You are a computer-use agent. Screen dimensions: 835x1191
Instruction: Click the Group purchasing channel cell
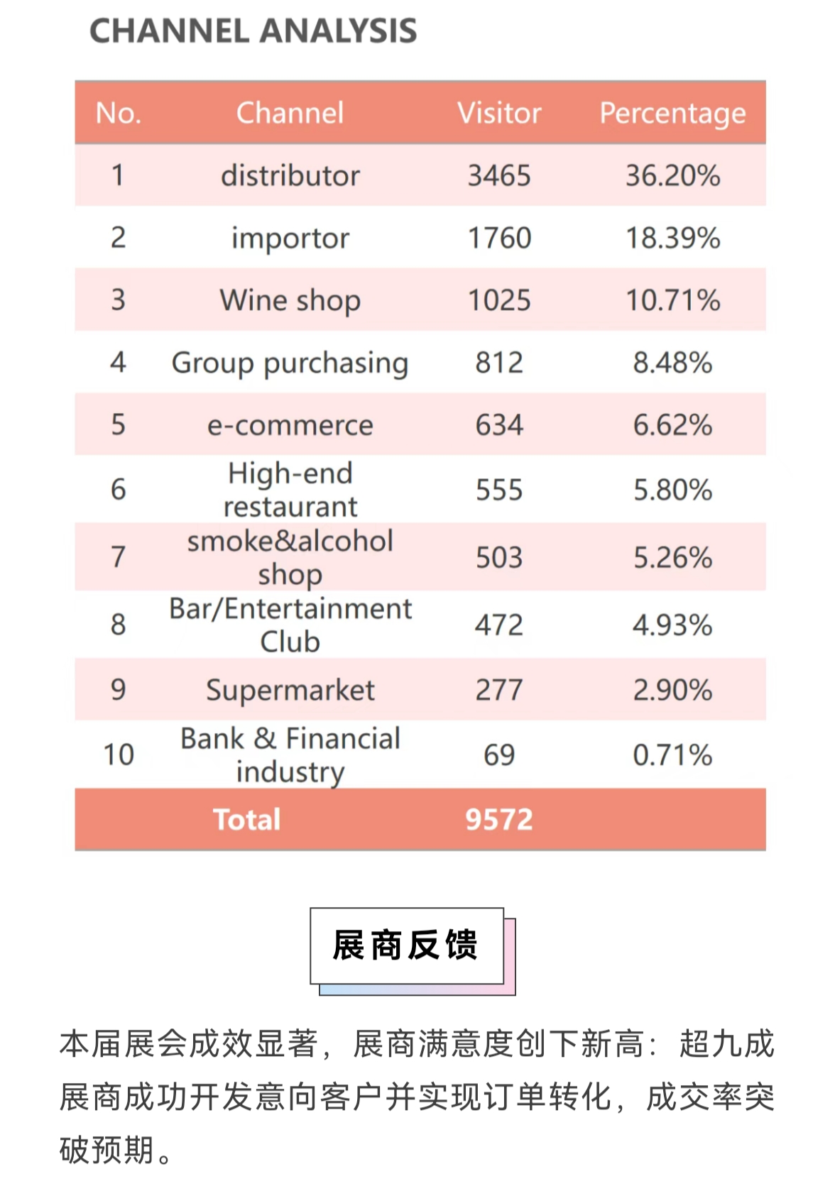click(290, 363)
